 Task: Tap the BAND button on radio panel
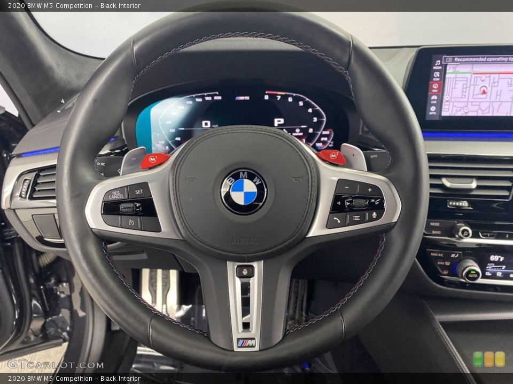[x=437, y=232]
